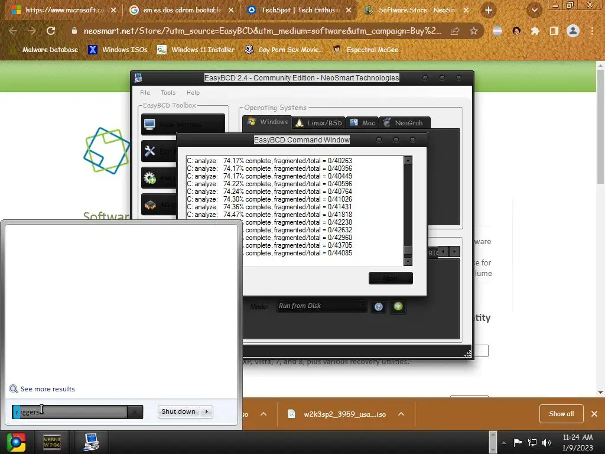Bookmark this page with the star icon
This screenshot has width=605, height=454.
coord(474,31)
